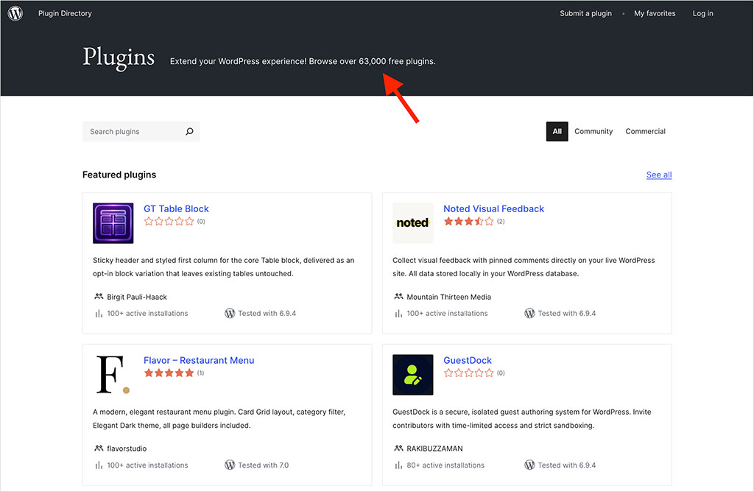Viewport: 754px width, 492px height.
Task: Click the author name Mountain Thirteen Media
Action: 448,298
